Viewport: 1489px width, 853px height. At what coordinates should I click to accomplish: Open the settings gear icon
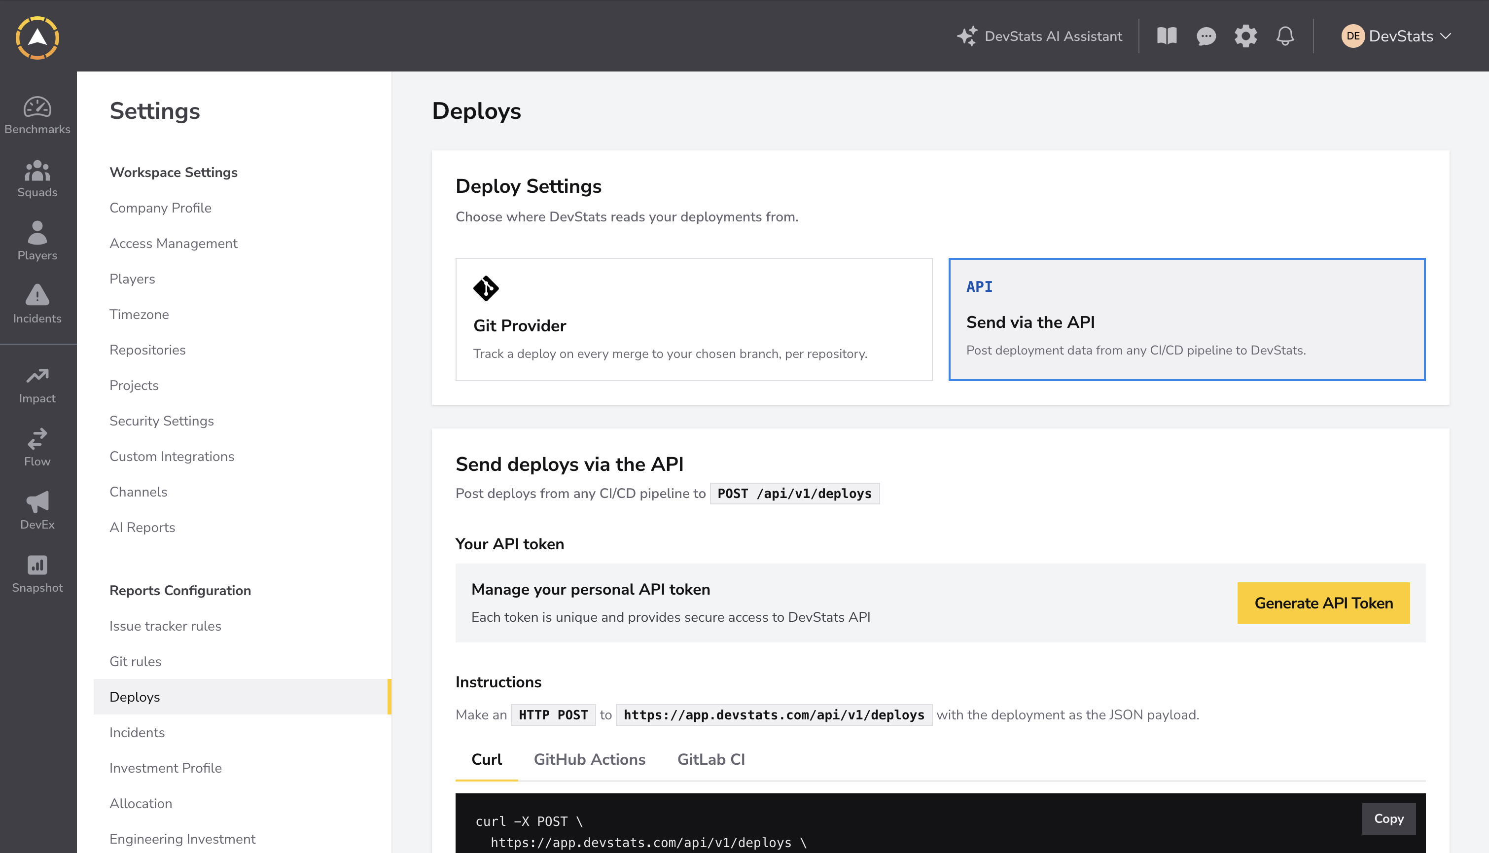coord(1245,36)
